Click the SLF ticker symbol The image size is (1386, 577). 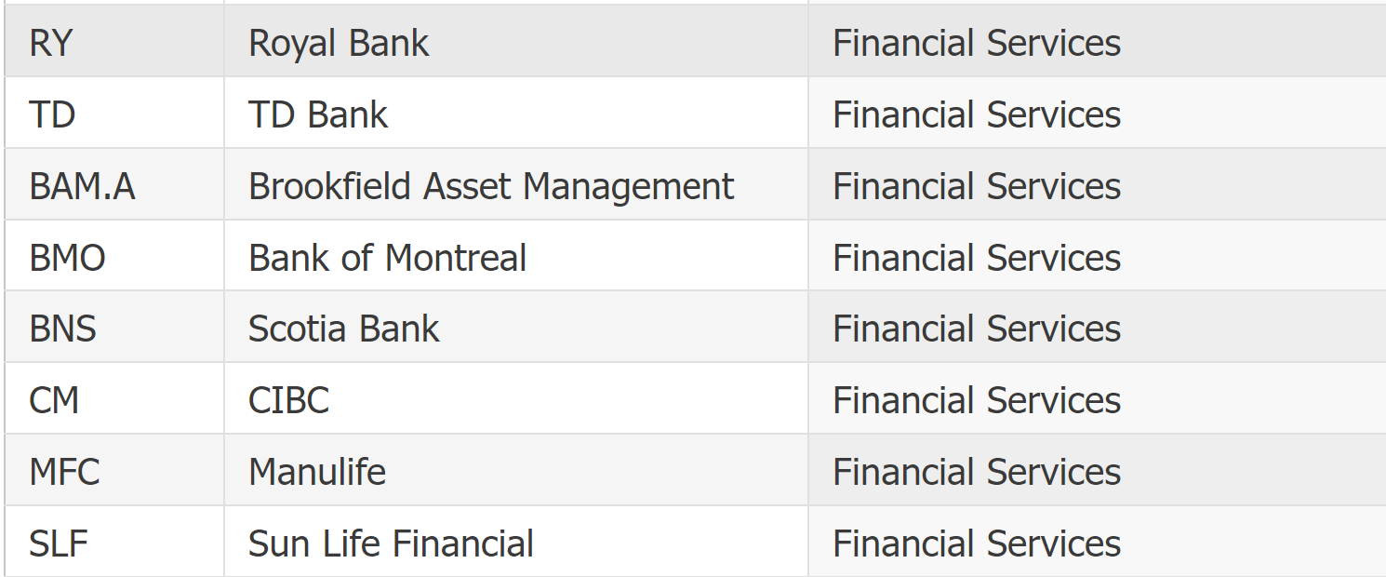pyautogui.click(x=59, y=543)
